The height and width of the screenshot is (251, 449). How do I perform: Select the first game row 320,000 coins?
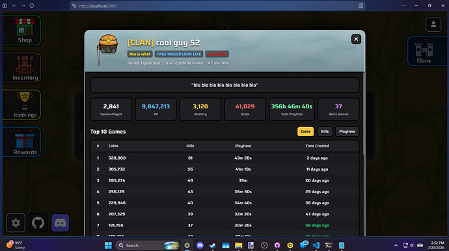(224, 158)
